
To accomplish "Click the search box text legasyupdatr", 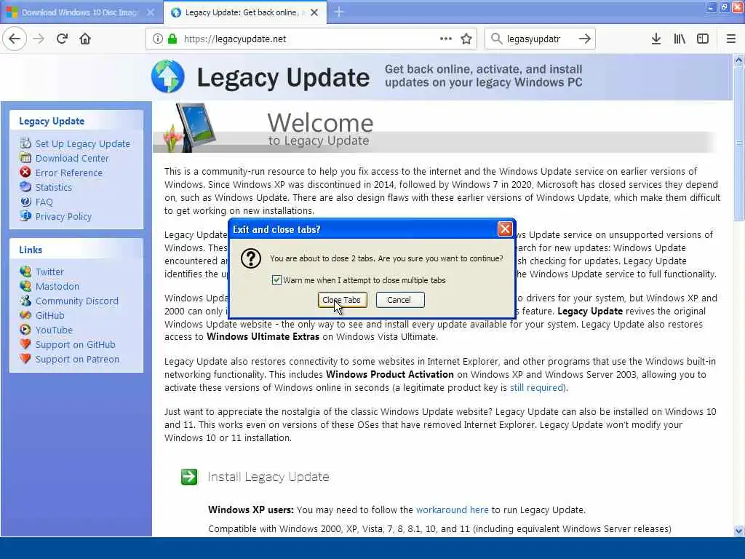I will tap(533, 39).
